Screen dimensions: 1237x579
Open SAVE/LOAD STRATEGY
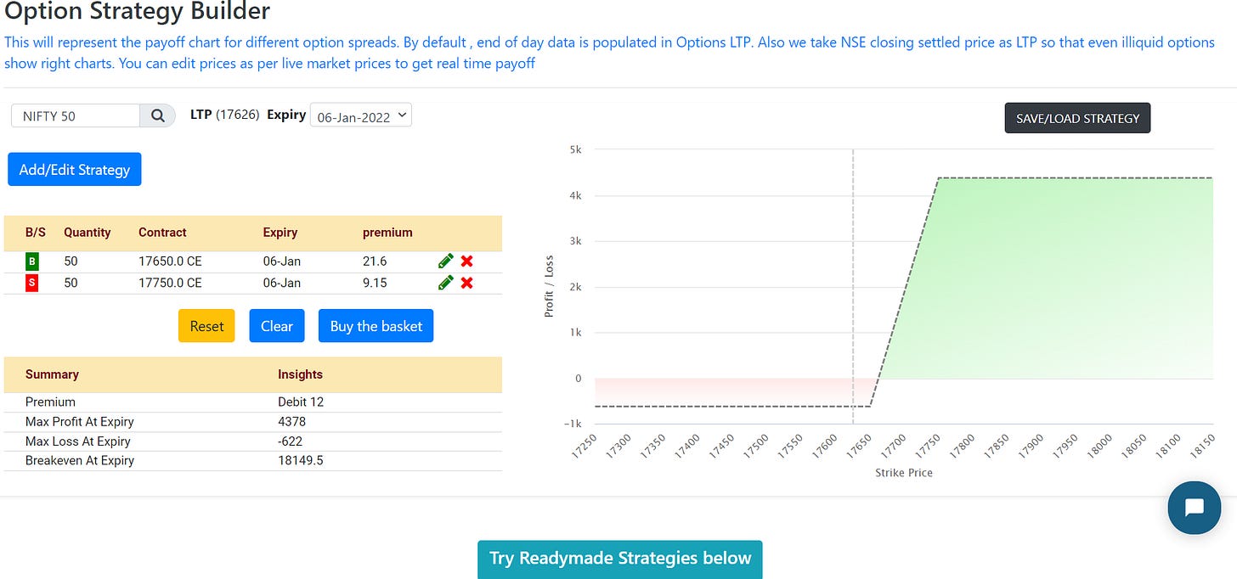coord(1077,119)
